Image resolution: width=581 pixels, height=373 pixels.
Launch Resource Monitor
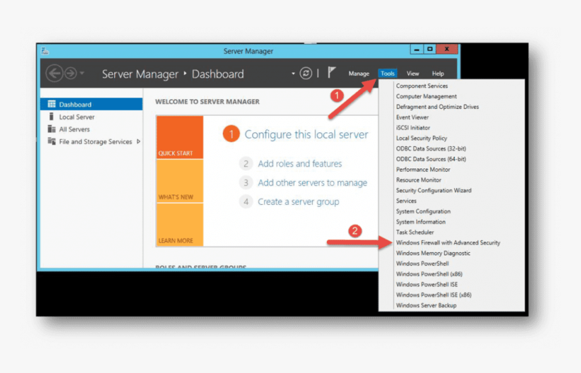click(x=418, y=180)
